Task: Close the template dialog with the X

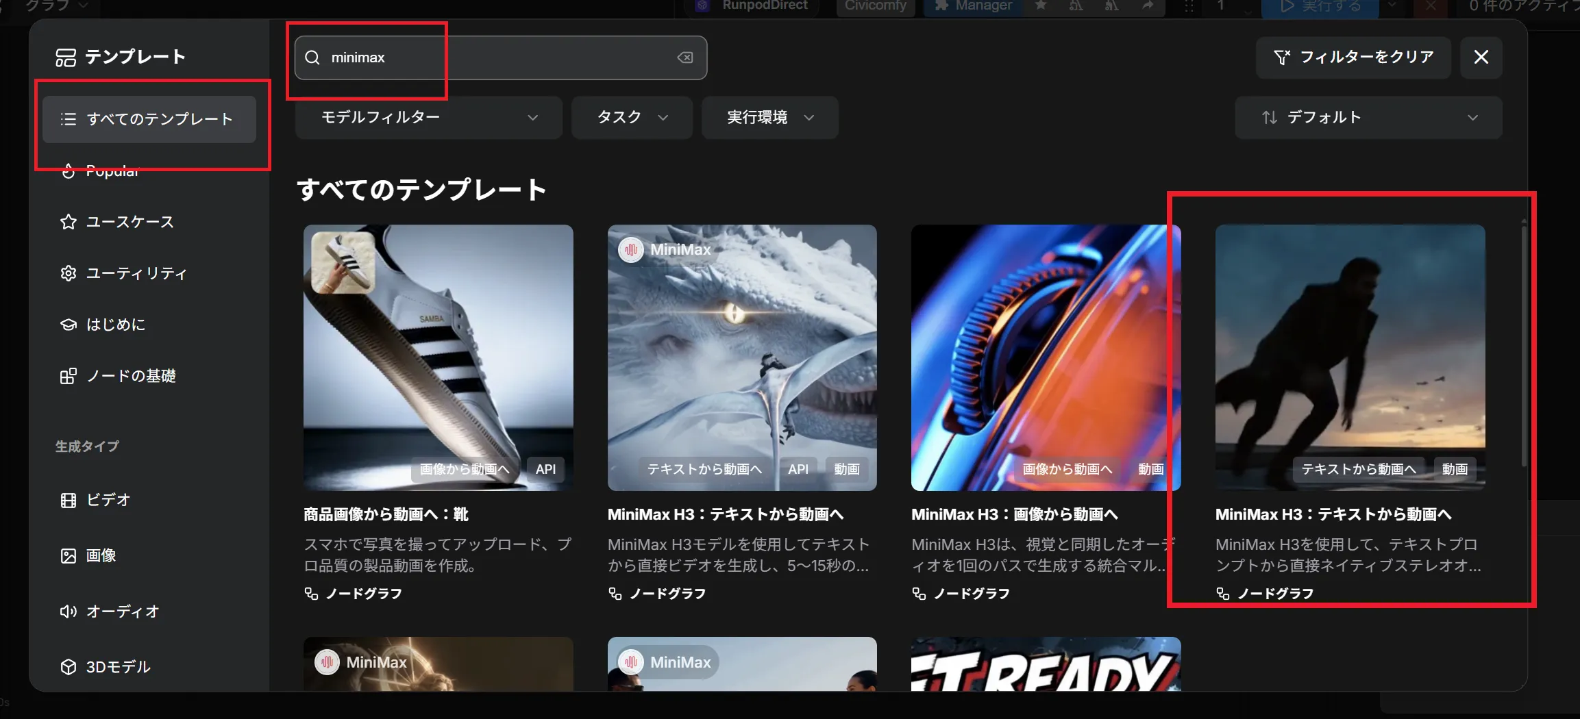Action: (x=1481, y=57)
